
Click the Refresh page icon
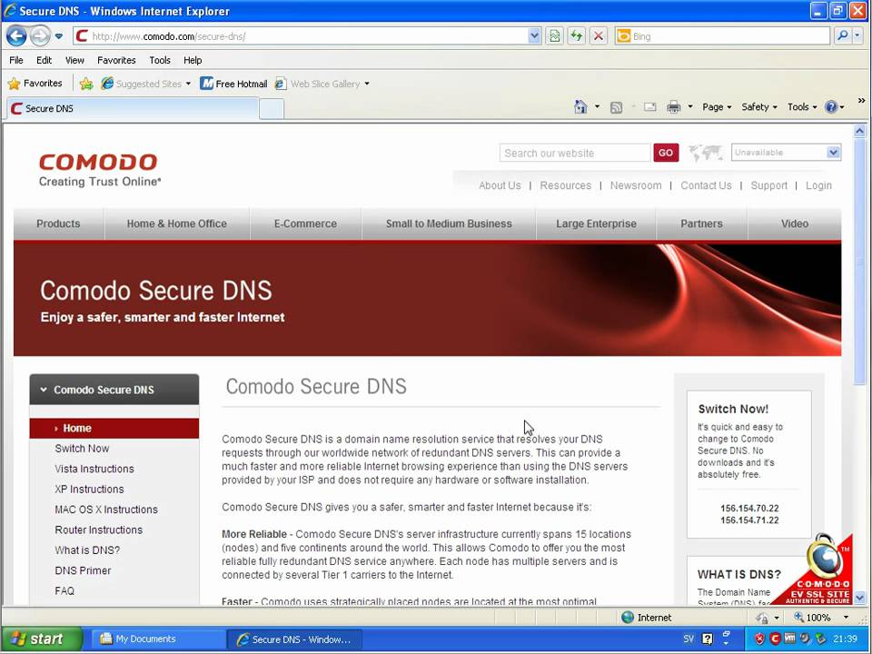pyautogui.click(x=576, y=36)
